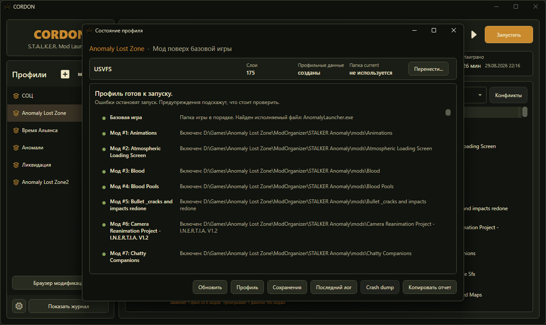This screenshot has height=325, width=546.
Task: Open Последний лог
Action: [334, 287]
